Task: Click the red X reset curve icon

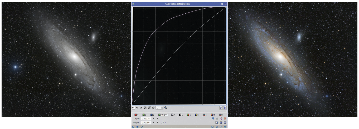Action: pos(225,119)
